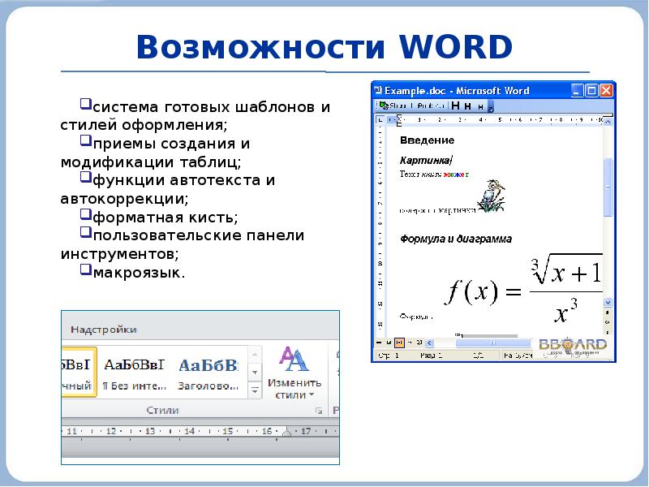Switch to web layout view button
The width and height of the screenshot is (649, 487).
coord(389,343)
